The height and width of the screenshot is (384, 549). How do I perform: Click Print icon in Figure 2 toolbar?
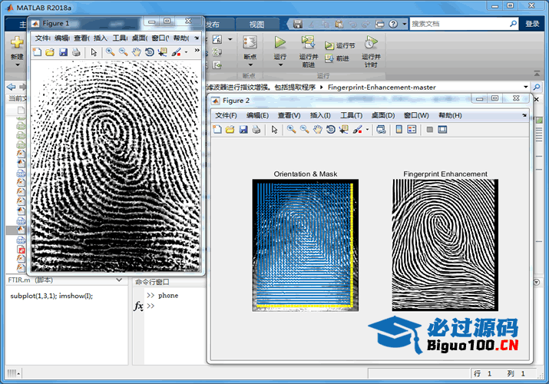point(256,130)
